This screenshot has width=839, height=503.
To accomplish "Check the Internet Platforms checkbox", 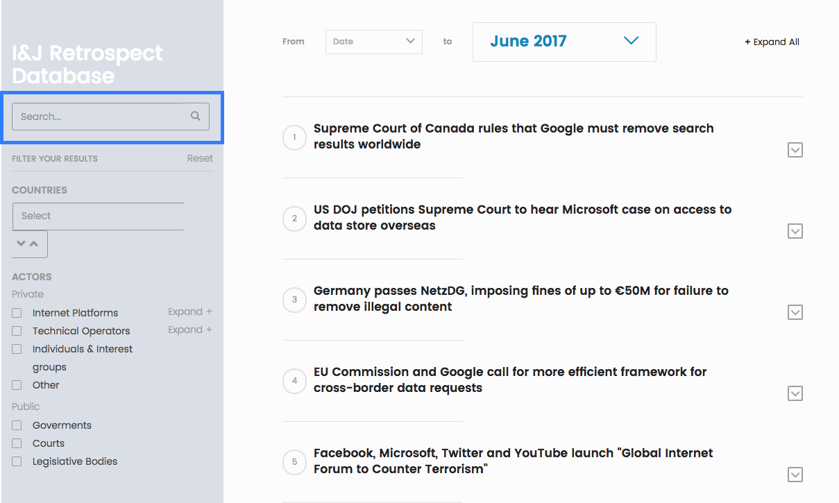I will [17, 313].
